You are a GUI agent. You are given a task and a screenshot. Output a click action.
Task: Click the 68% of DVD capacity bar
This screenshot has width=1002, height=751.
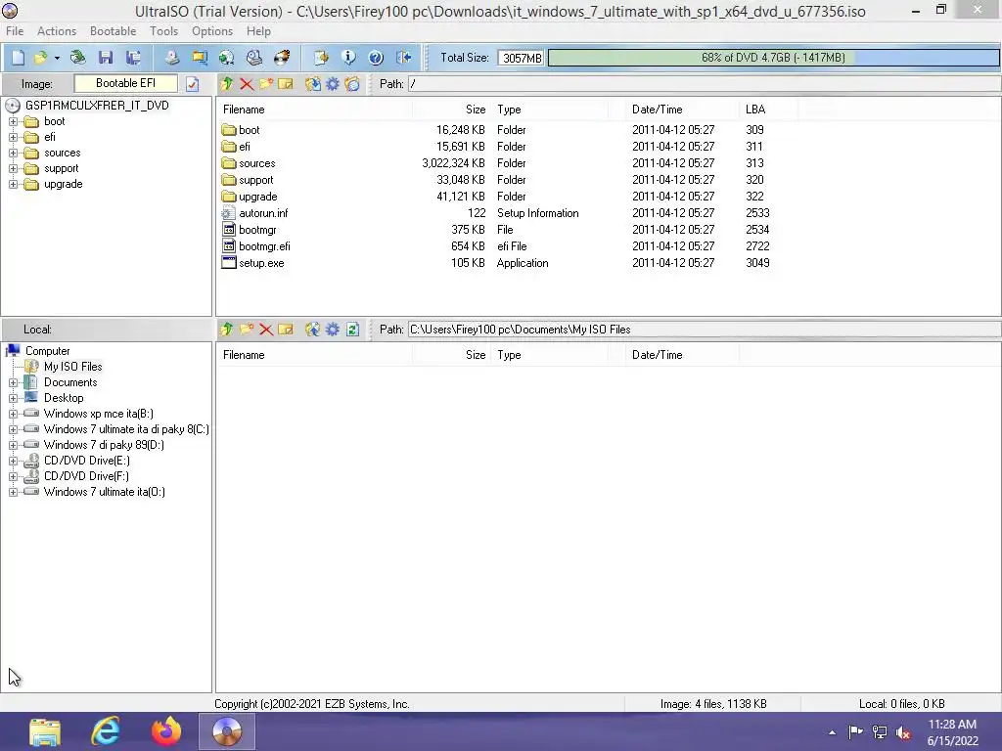tap(773, 58)
